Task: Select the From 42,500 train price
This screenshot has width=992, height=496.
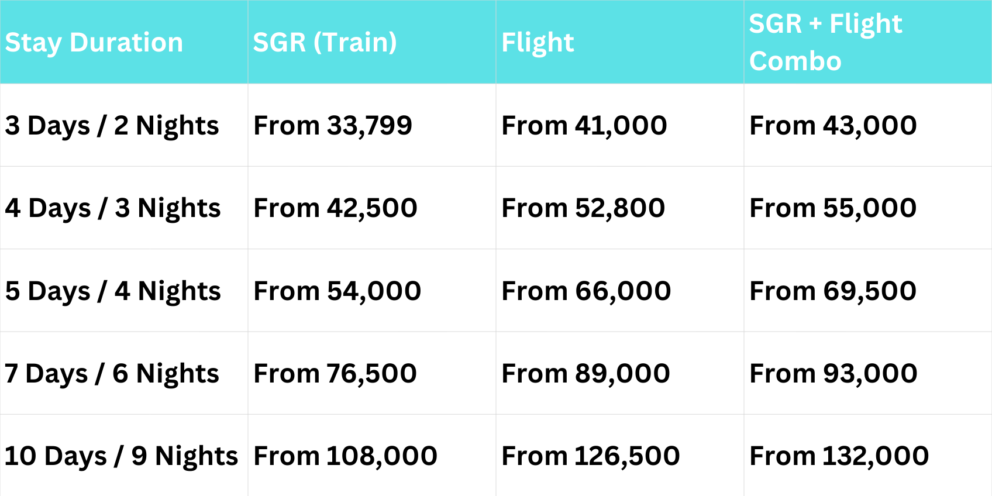Action: point(335,208)
